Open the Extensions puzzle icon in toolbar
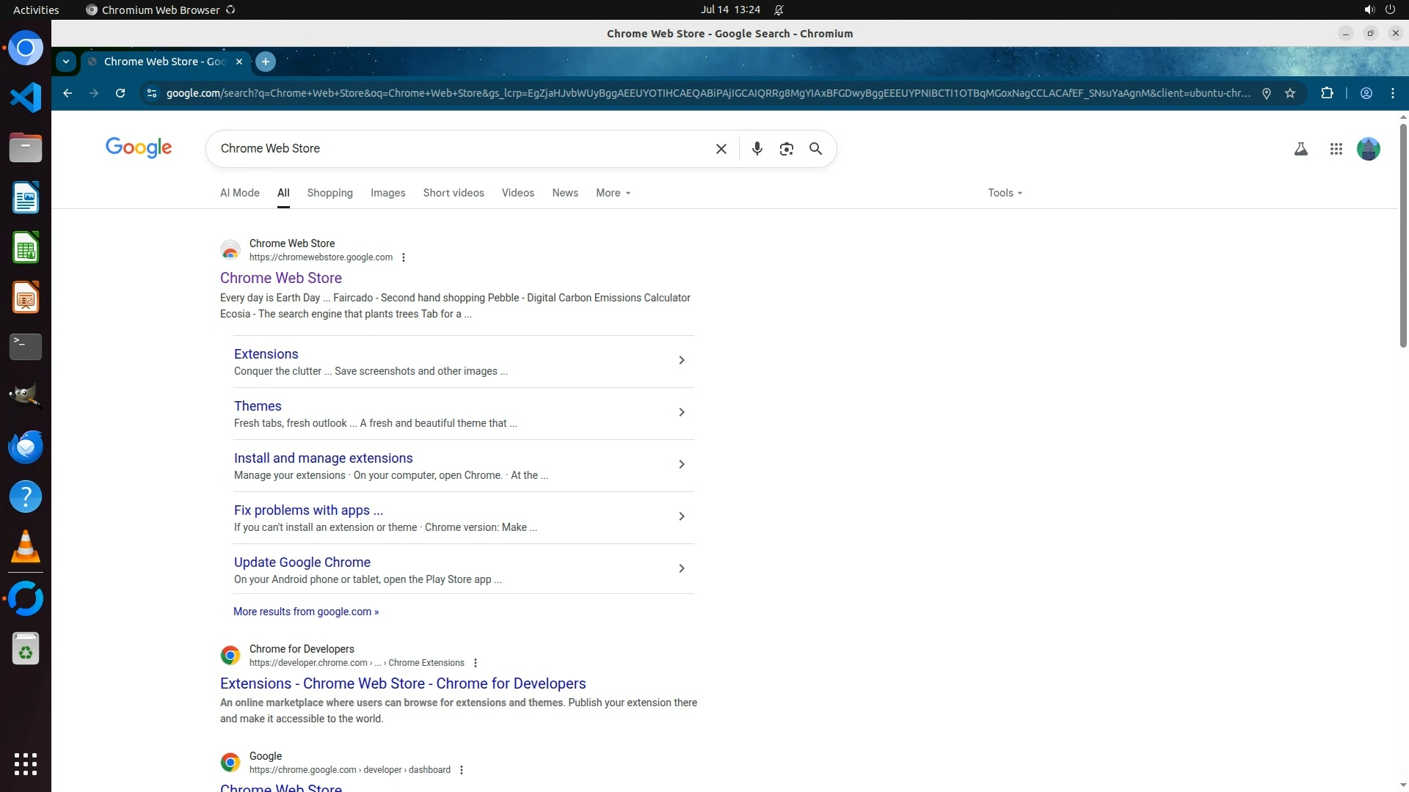 [1327, 93]
